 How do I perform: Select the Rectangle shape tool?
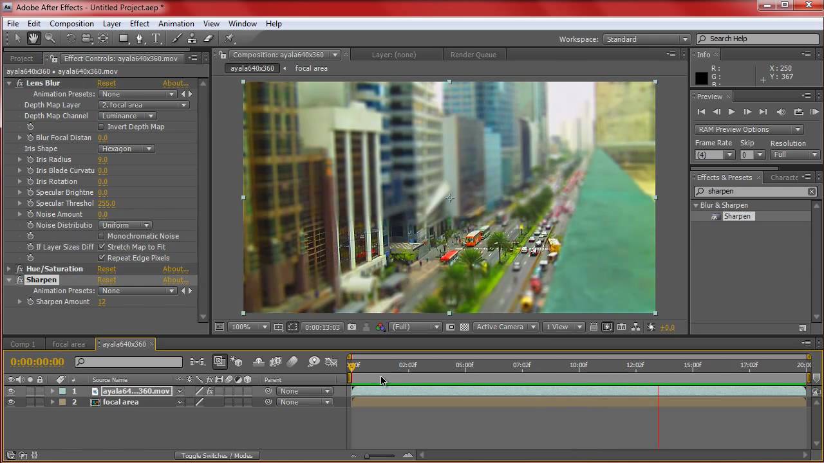124,39
